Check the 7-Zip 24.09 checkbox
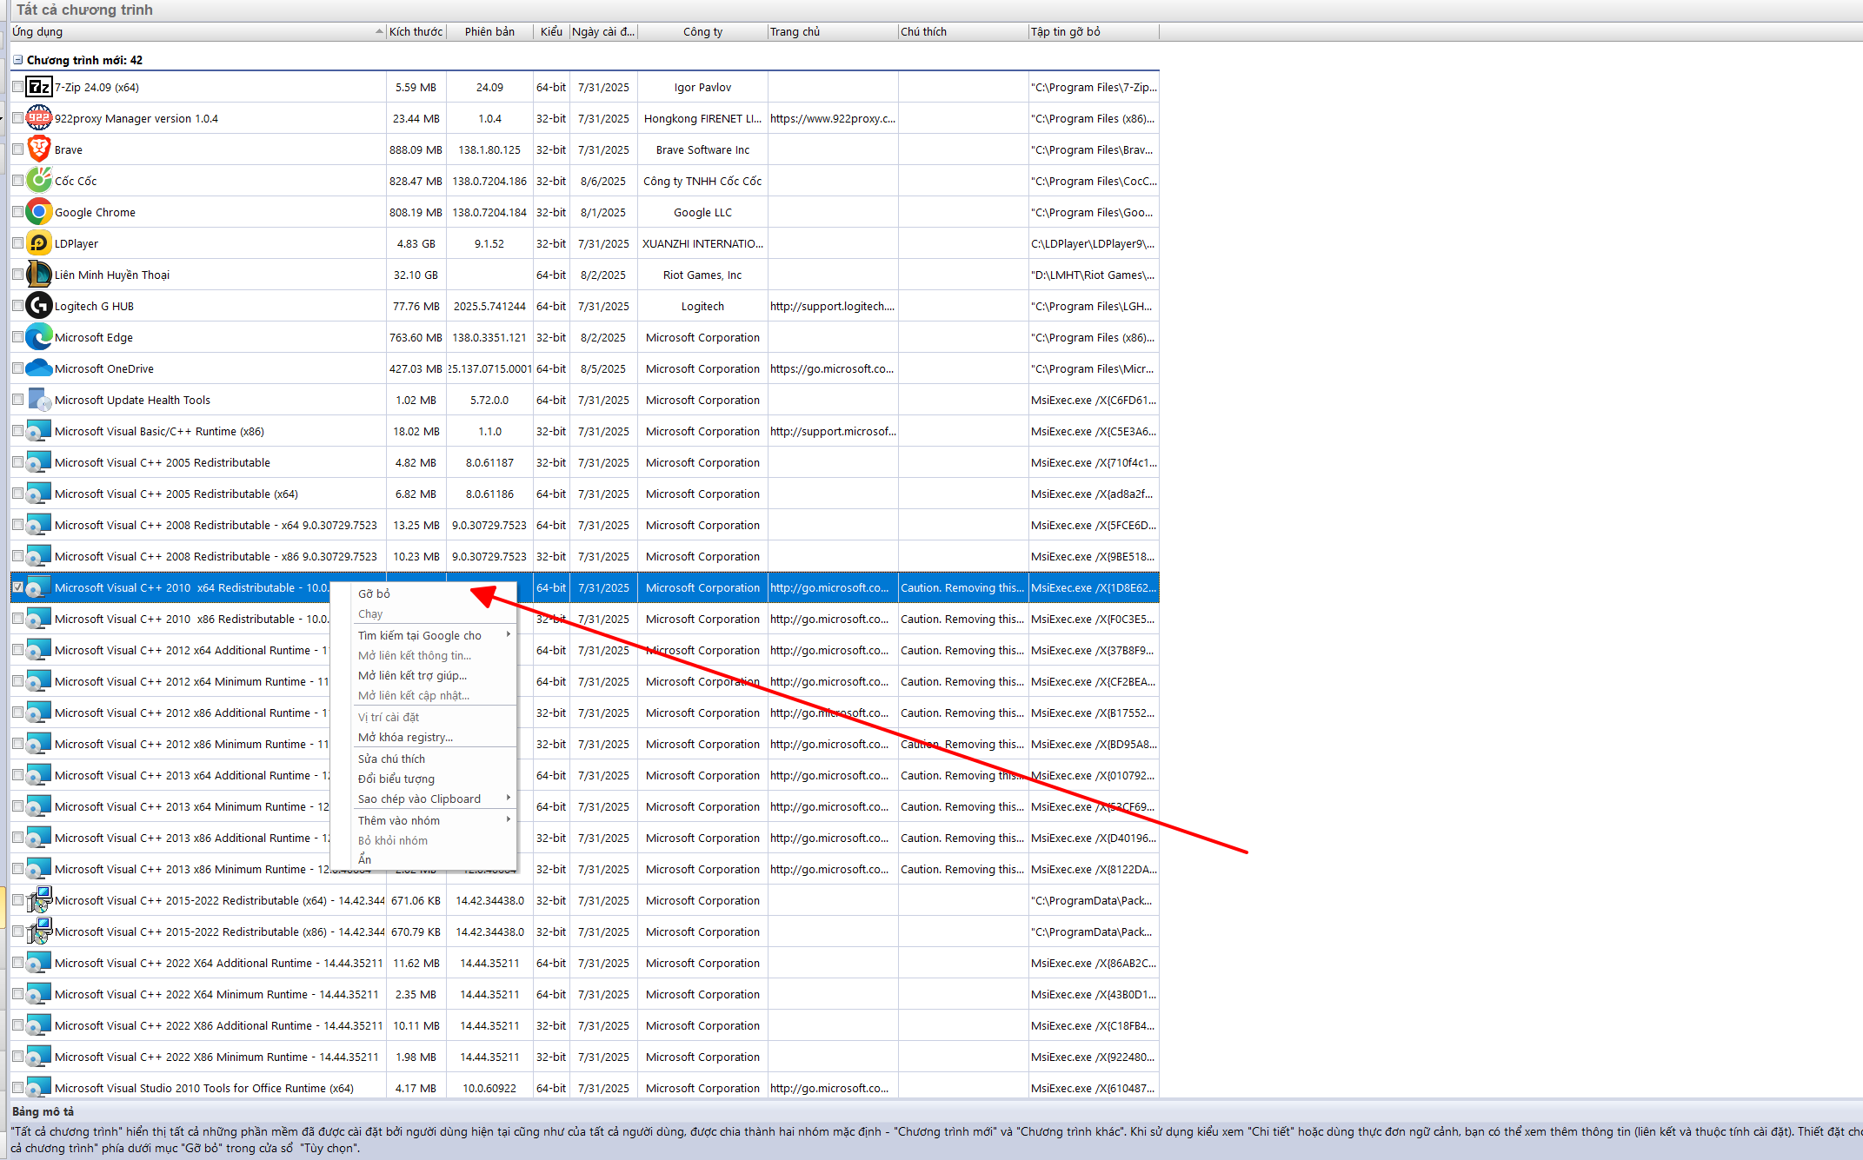The height and width of the screenshot is (1160, 1863). click(17, 87)
